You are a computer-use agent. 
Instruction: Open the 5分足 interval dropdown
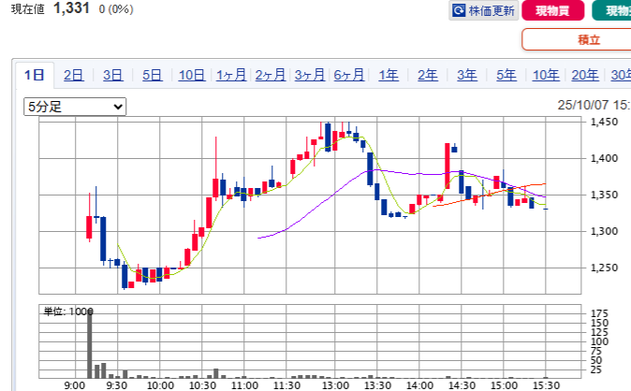75,108
